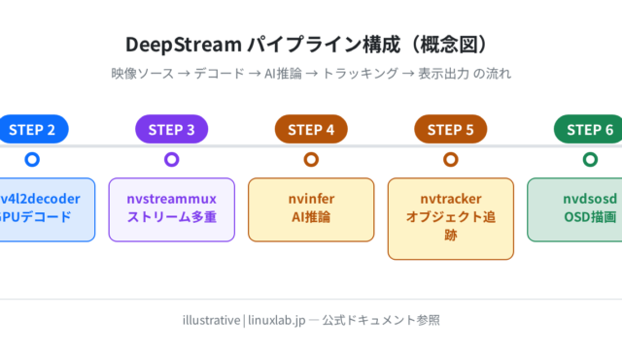This screenshot has width=622, height=349.
Task: Click the blue STEP 2 badge
Action: pos(32,129)
